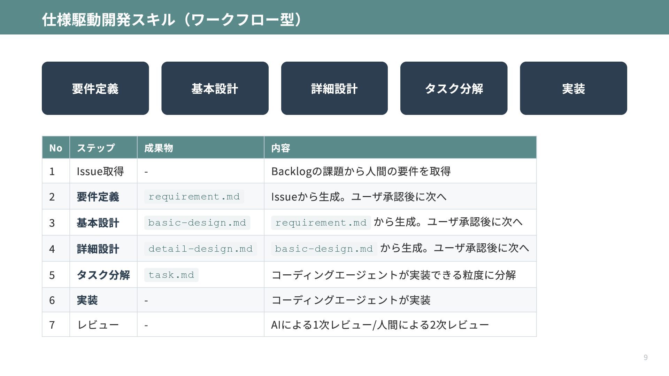
Task: Click the 内容 column header
Action: (280, 148)
